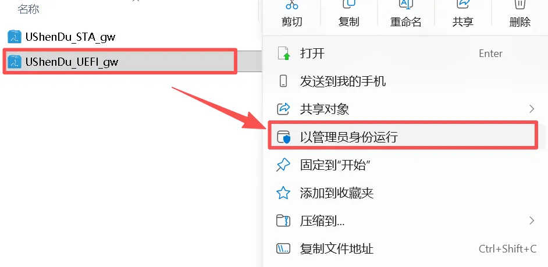Click the Cut (剪切) scissors icon

(292, 4)
